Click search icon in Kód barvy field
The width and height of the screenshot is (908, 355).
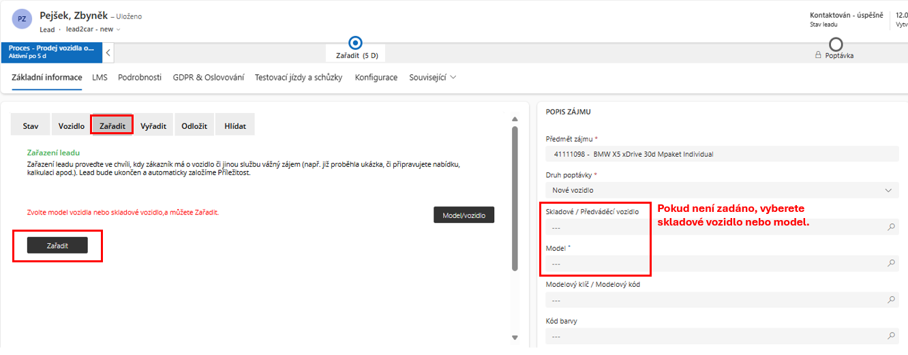(x=891, y=336)
